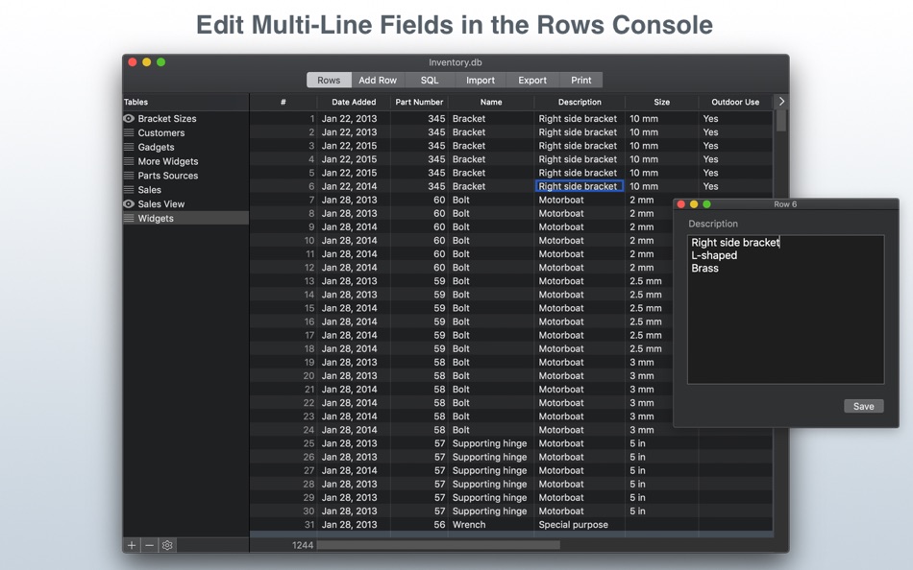Switch to the SQL tab
Screen dimensions: 913x570
(430, 81)
